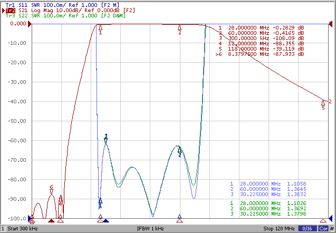Image resolution: width=336 pixels, height=233 pixels.
Task: Click the Start 300 kHz field
Action: click(23, 228)
